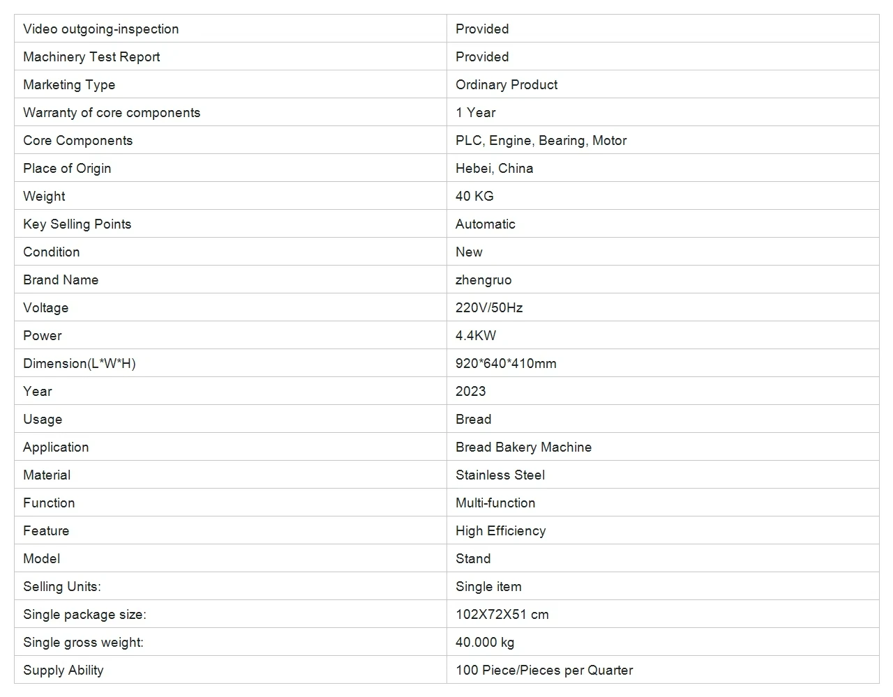The height and width of the screenshot is (697, 893).
Task: Click the 'Stainless Steel' material value
Action: point(500,475)
